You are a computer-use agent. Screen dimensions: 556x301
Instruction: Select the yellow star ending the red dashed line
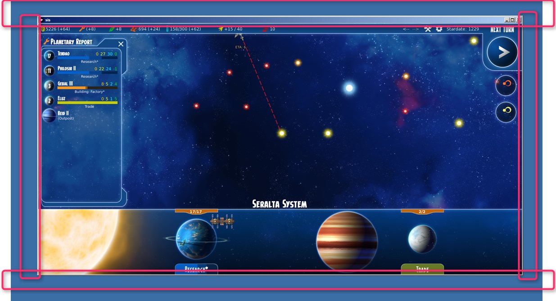282,133
